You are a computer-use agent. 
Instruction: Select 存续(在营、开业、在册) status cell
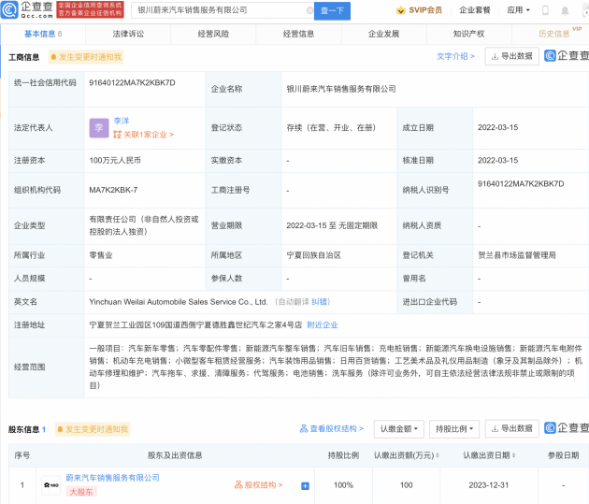(331, 128)
